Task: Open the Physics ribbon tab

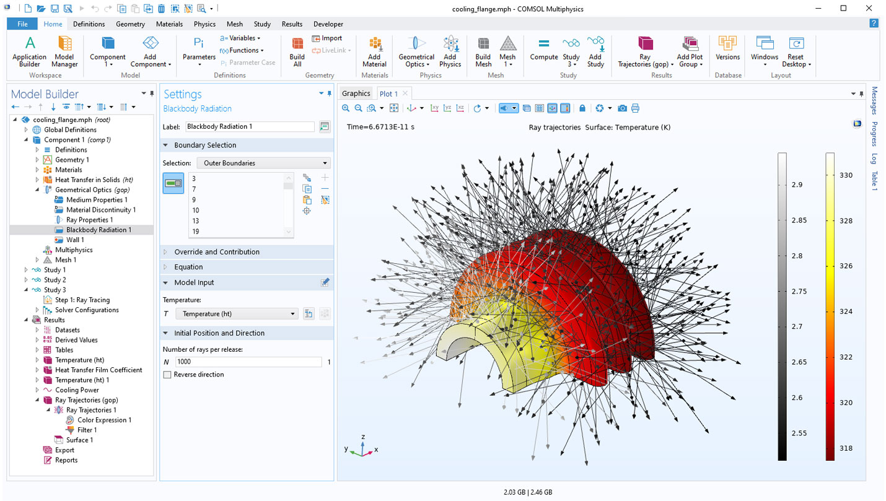Action: tap(204, 24)
